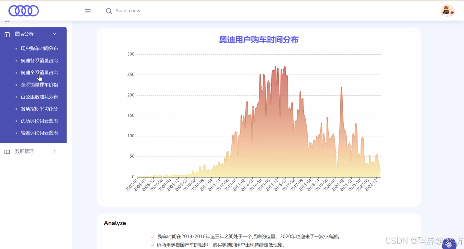Click the Audi four-rings logo
Screen dimensions: 464x249
24,11
